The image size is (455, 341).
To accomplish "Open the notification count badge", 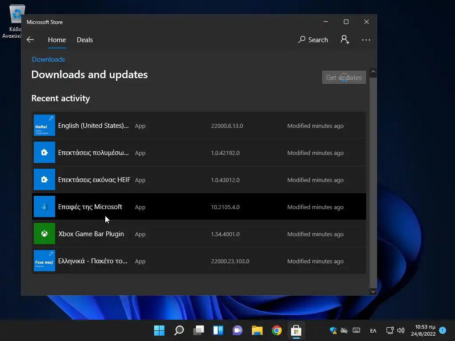I will 443,330.
